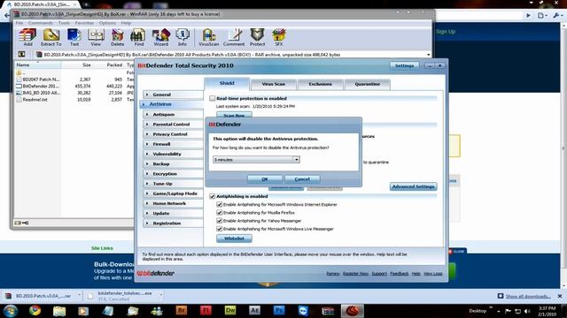Click the Info icon in WinRAR toolbar
The width and height of the screenshot is (567, 318).
pos(183,37)
